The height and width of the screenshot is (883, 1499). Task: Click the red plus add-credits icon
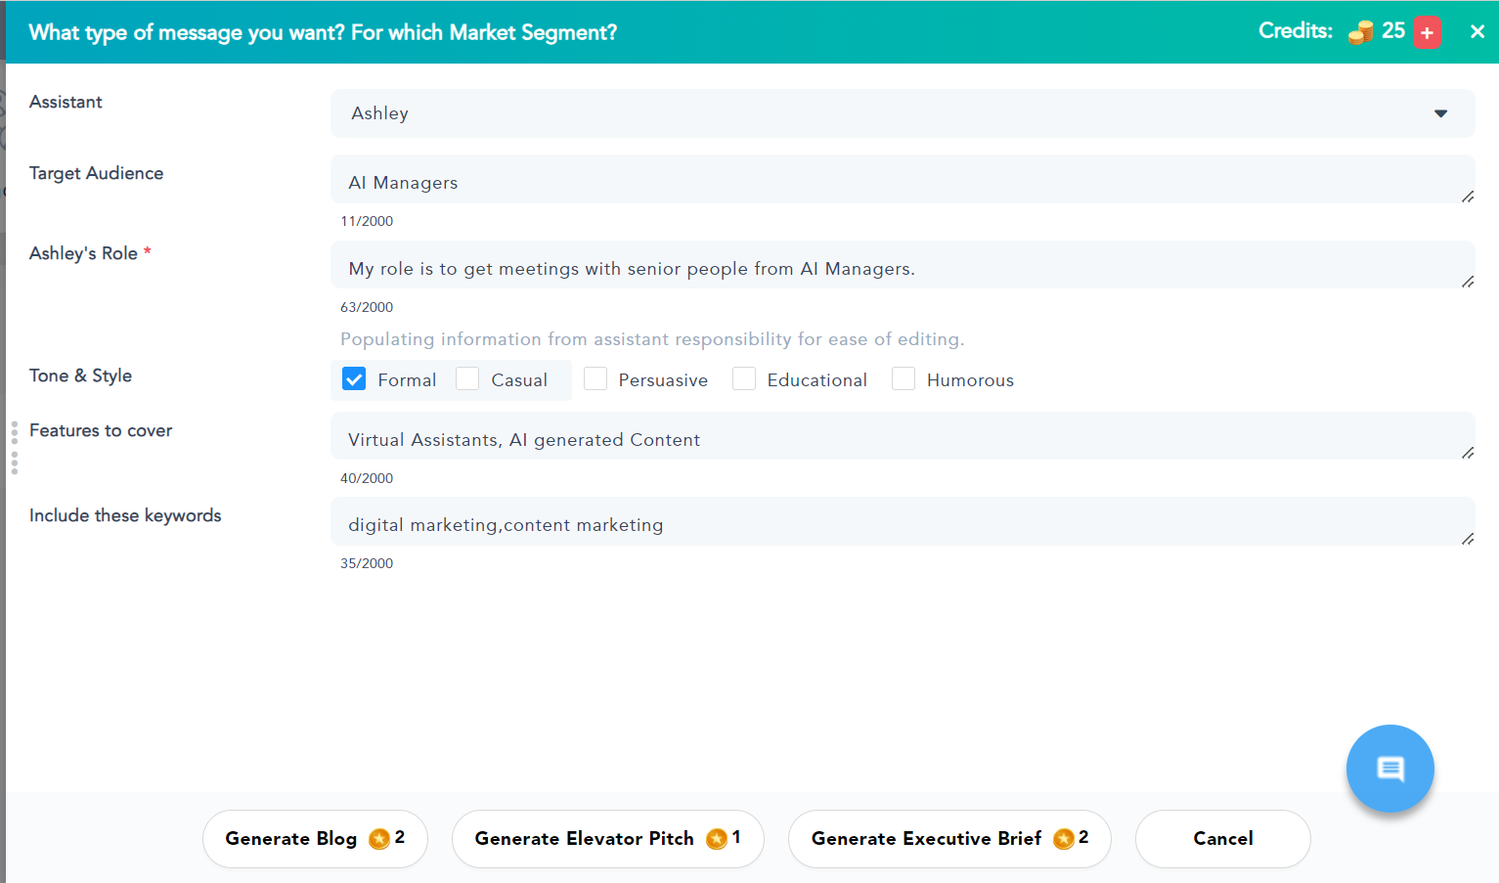tap(1427, 32)
